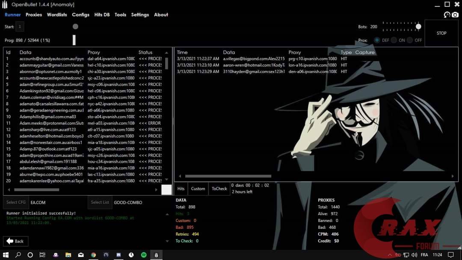Click the STOP button
Image resolution: width=462 pixels, height=260 pixels.
[x=441, y=33]
